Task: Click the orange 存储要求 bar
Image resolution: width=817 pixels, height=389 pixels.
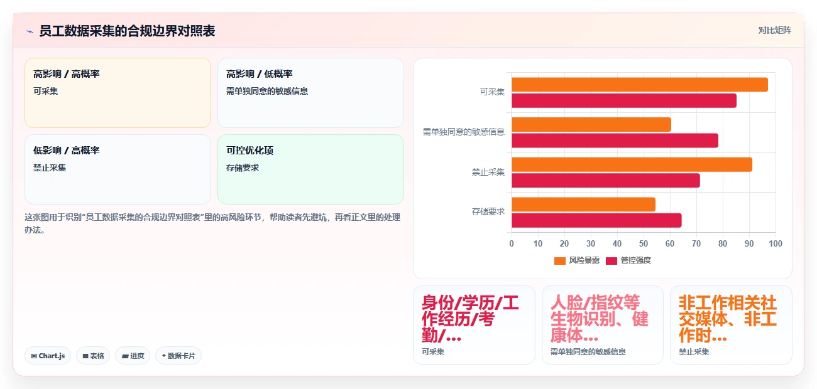Action: tap(583, 205)
